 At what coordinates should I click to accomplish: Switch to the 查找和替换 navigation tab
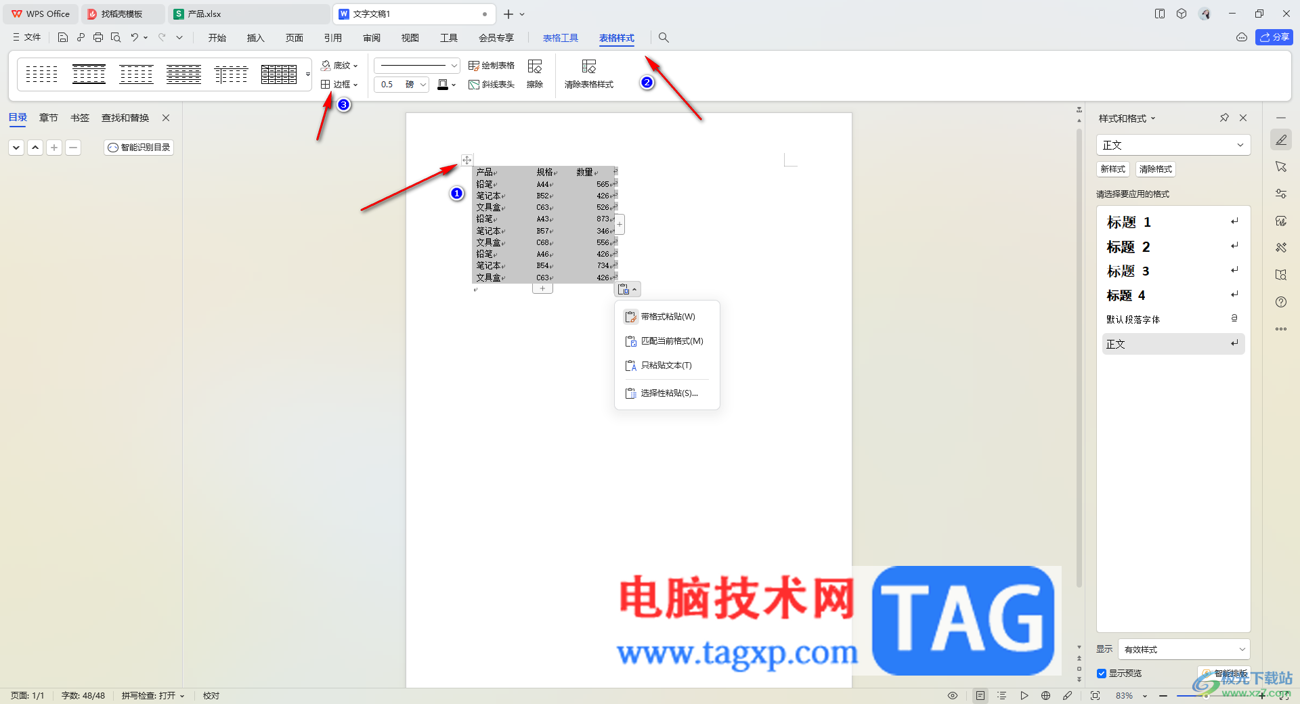pyautogui.click(x=125, y=118)
